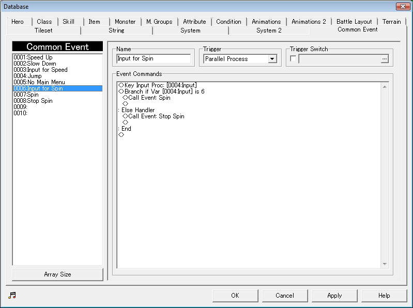
Task: Select the 0004:Jump common event
Action: tap(27, 76)
